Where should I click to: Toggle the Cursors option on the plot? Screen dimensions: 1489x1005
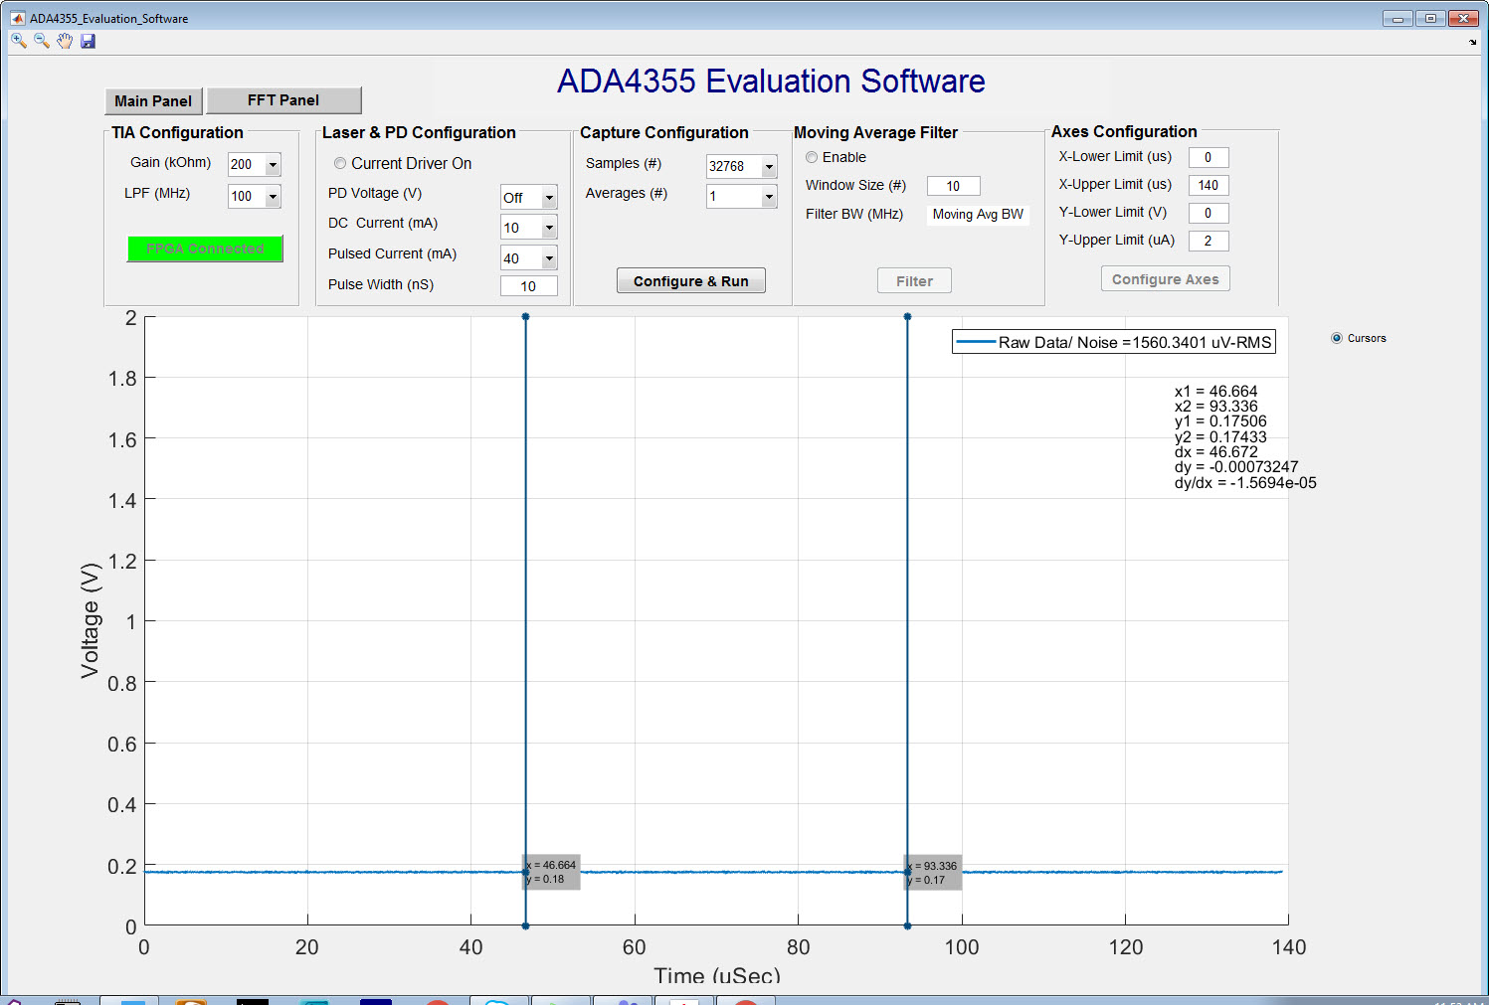[x=1337, y=338]
